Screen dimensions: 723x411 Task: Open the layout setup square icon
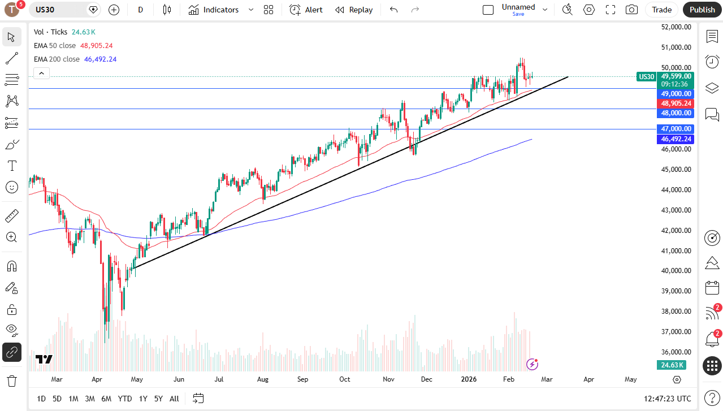coord(488,10)
